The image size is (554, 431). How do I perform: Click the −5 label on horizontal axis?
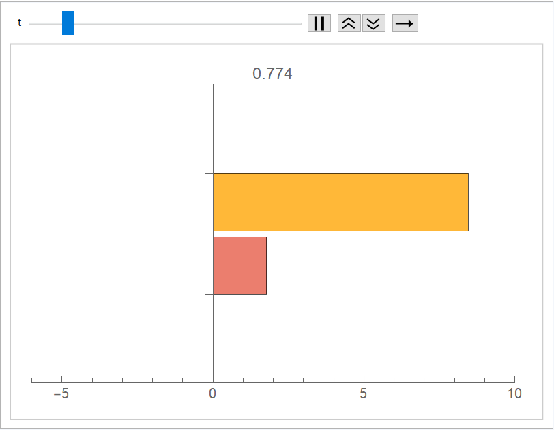coord(61,394)
